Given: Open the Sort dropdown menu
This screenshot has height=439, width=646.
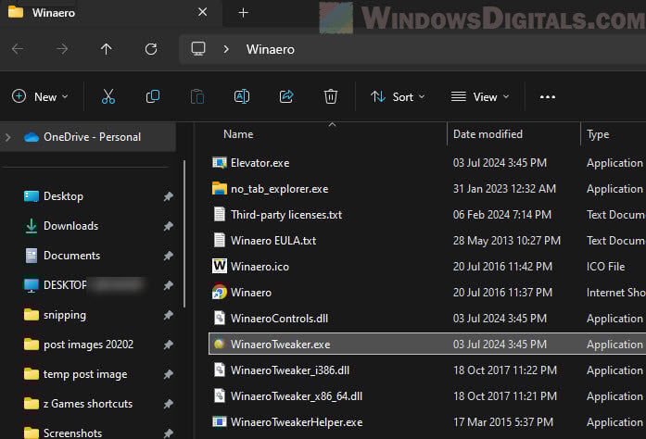Looking at the screenshot, I should click(398, 96).
